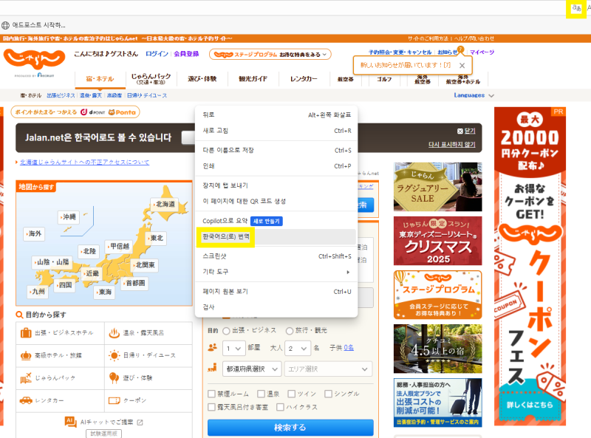Screen dimensions: 591x438
Task: Select 出張・ビジネス radio button
Action: 226,331
